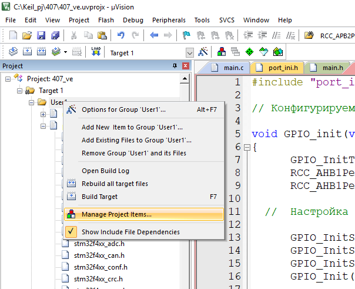
Task: Click the Pack Installer icon
Action: [278, 52]
